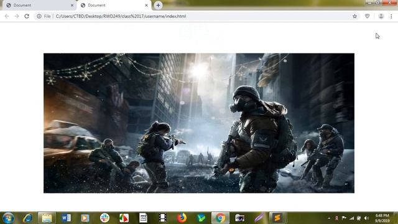The height and width of the screenshot is (224, 398).
Task: Launch Firefox from the taskbar
Action: (x=182, y=218)
